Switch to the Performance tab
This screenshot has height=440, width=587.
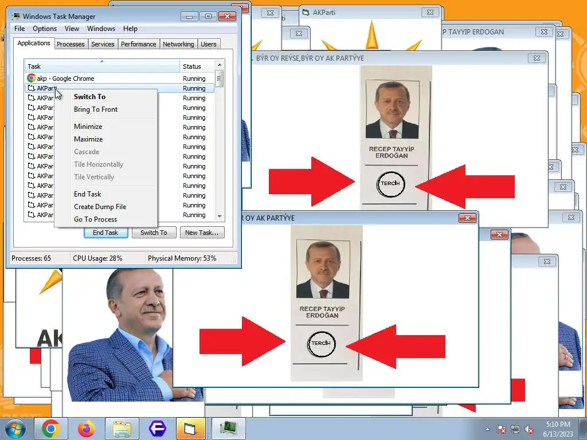pos(138,44)
